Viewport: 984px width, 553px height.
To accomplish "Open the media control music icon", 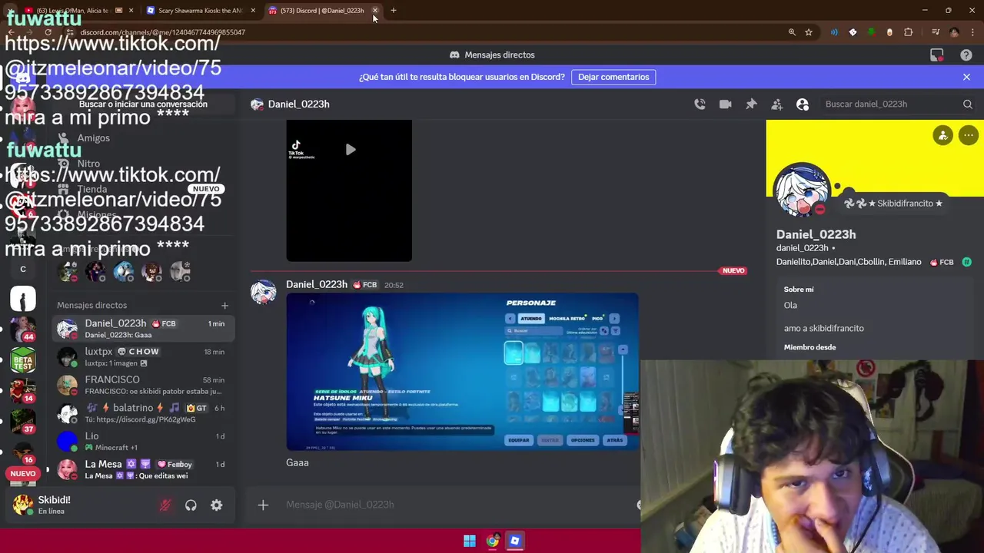I will (x=936, y=32).
